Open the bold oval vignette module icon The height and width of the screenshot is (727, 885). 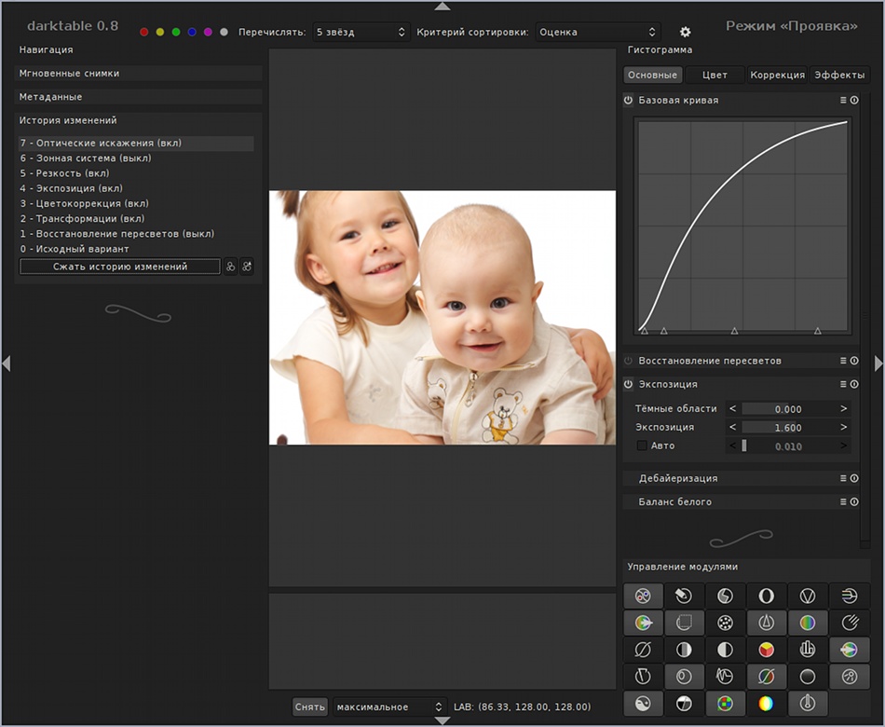(766, 596)
